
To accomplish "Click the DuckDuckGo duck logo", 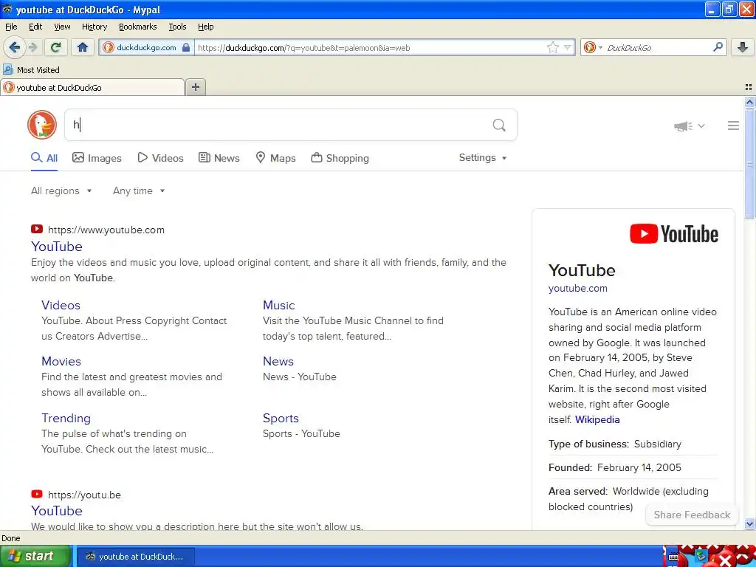I will tap(42, 125).
